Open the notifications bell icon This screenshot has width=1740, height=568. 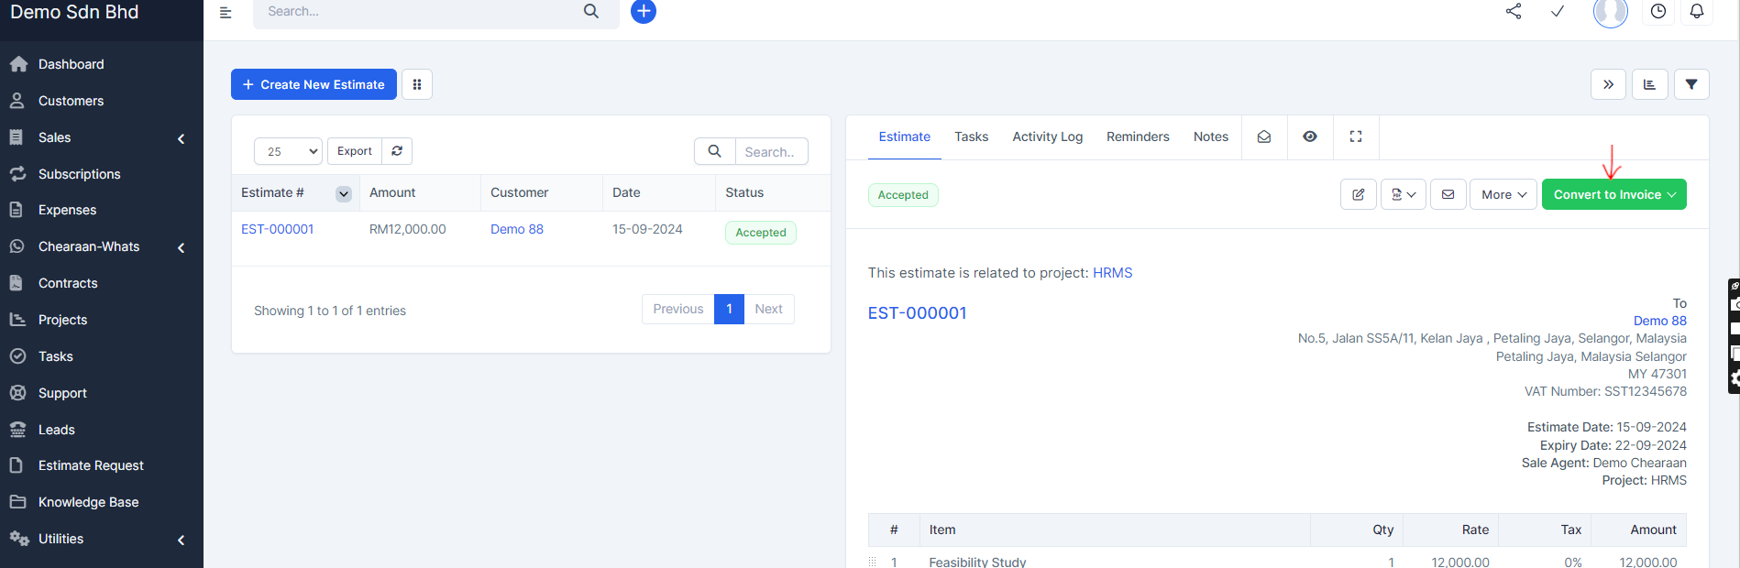coord(1697,12)
